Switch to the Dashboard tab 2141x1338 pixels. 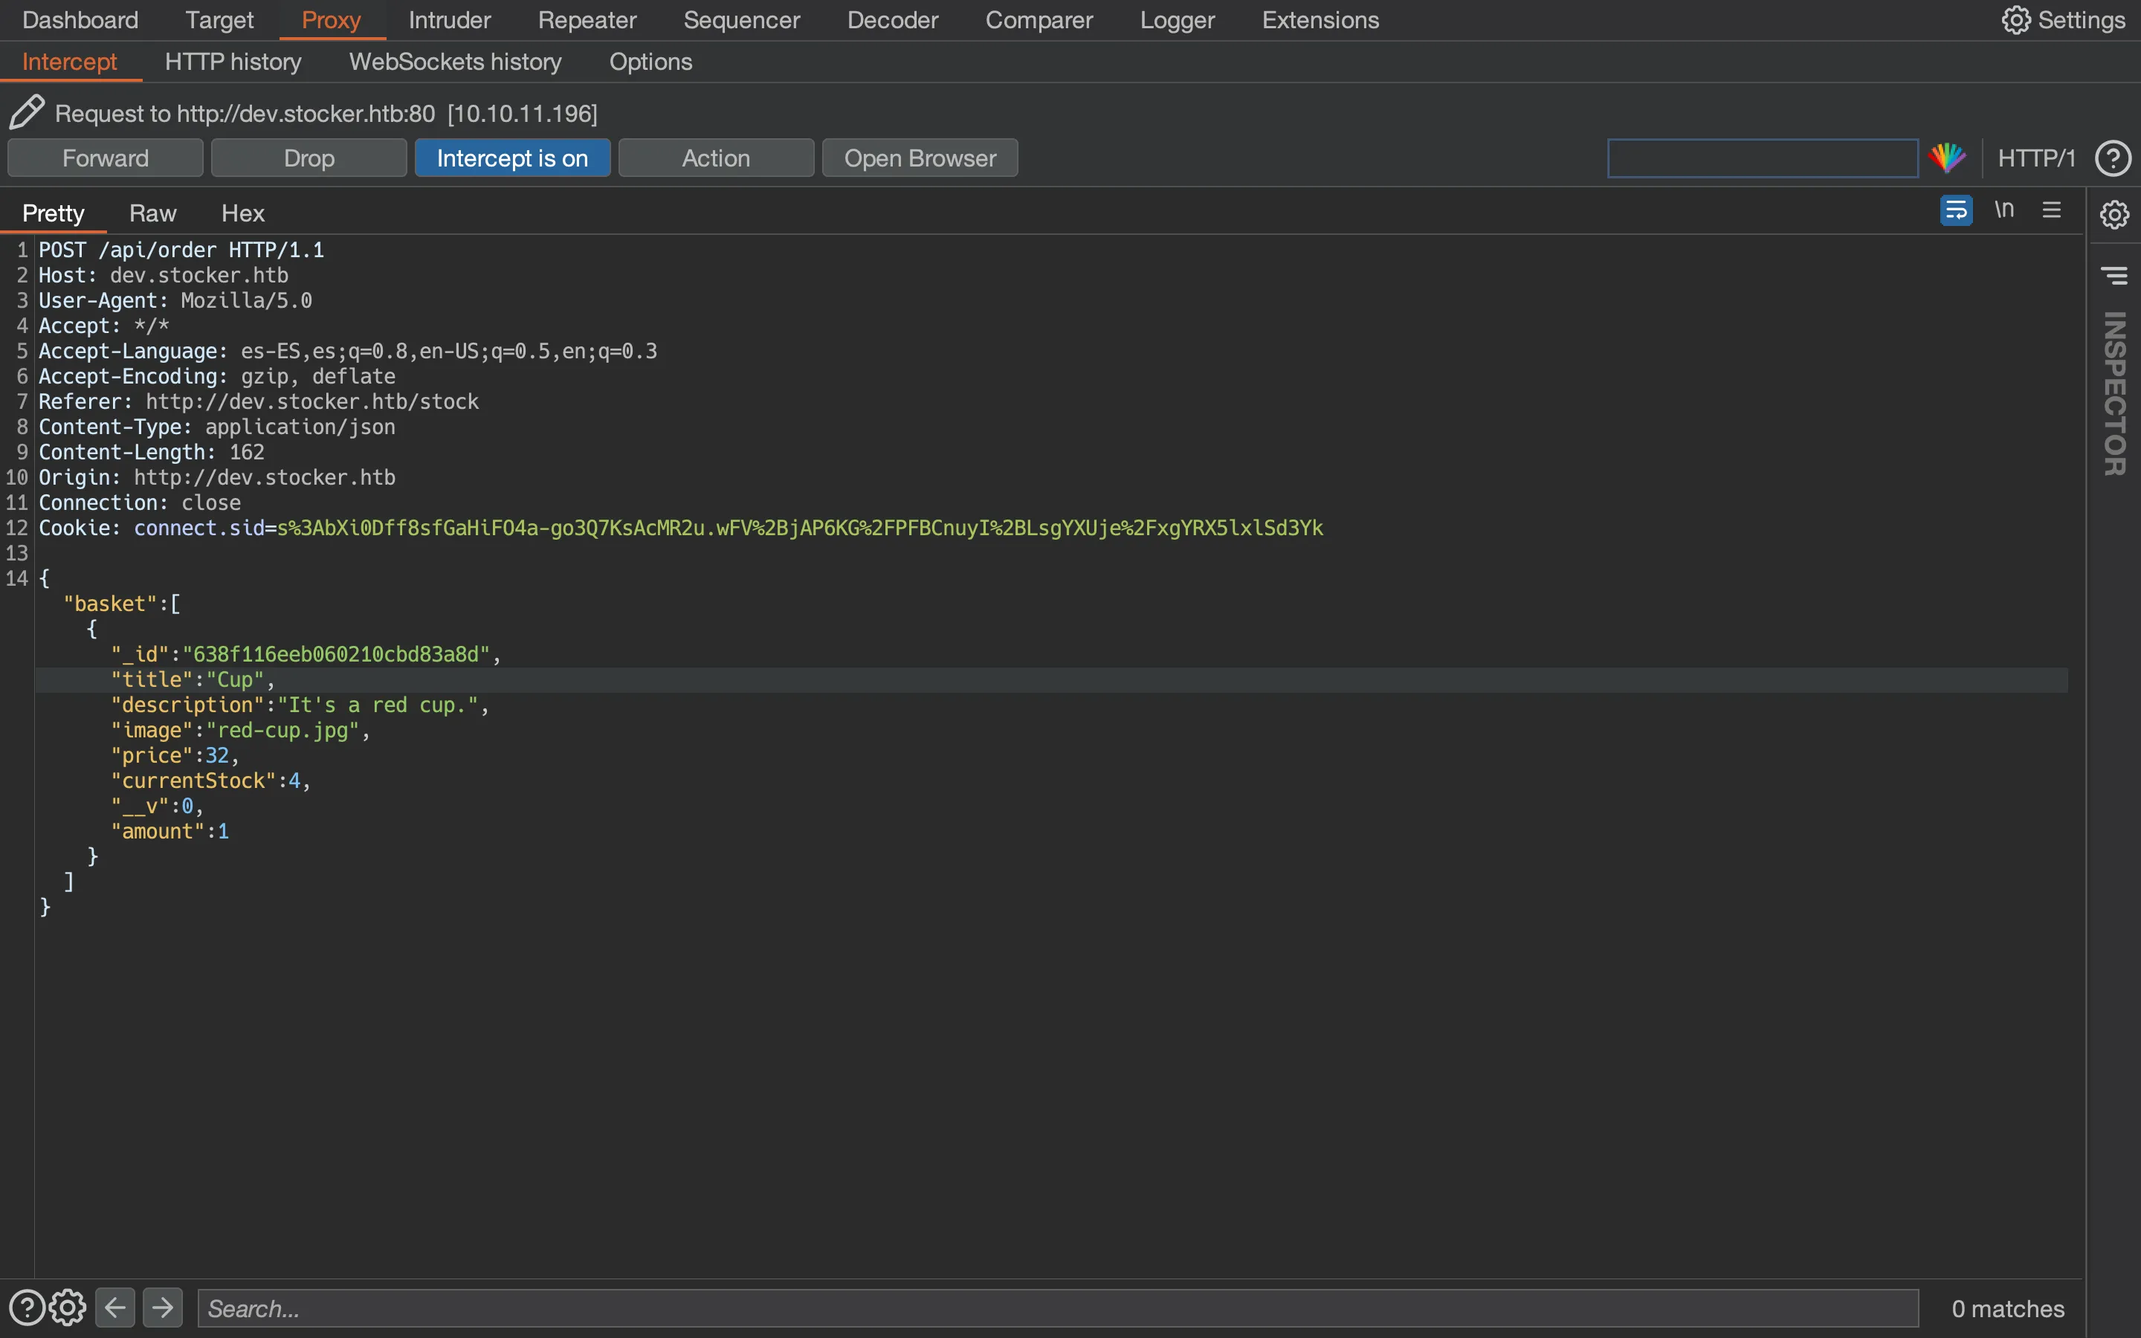click(x=80, y=19)
